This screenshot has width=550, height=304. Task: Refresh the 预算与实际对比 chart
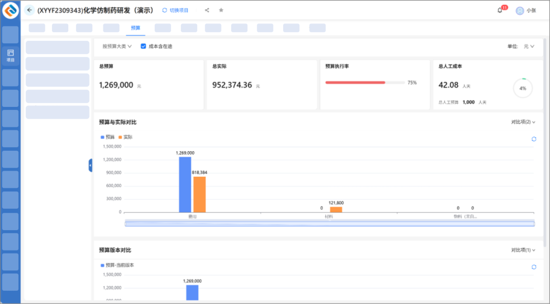pyautogui.click(x=534, y=139)
